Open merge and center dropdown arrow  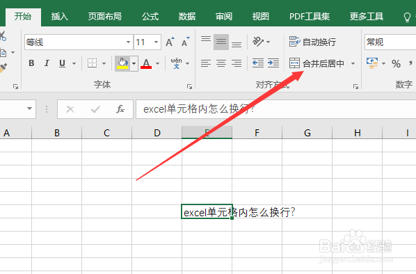coord(353,64)
